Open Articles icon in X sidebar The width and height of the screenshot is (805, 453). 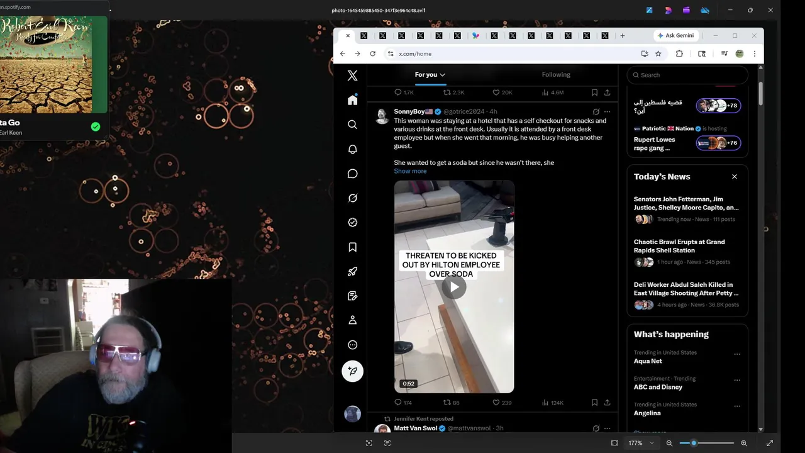pyautogui.click(x=352, y=296)
